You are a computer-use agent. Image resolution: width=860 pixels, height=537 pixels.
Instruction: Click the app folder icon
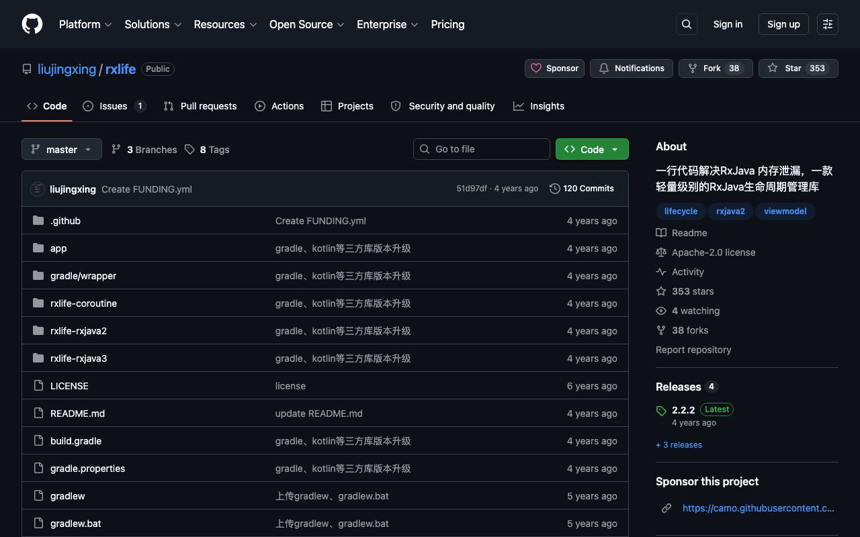[x=38, y=248]
